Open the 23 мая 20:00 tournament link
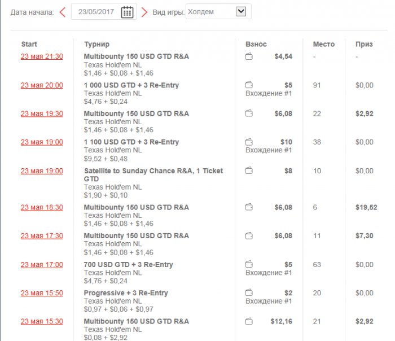Screen dimensions: 395x341 coord(42,85)
